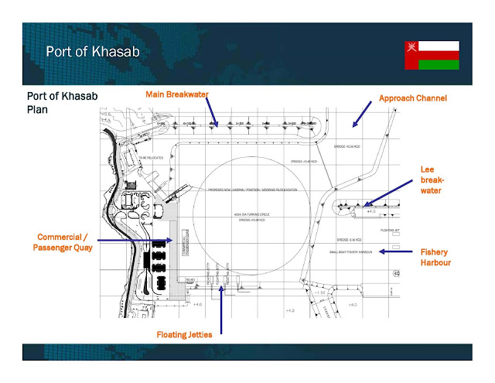Select the 'Port of Khasab Plan' heading
The height and width of the screenshot is (383, 495).
(x=62, y=103)
